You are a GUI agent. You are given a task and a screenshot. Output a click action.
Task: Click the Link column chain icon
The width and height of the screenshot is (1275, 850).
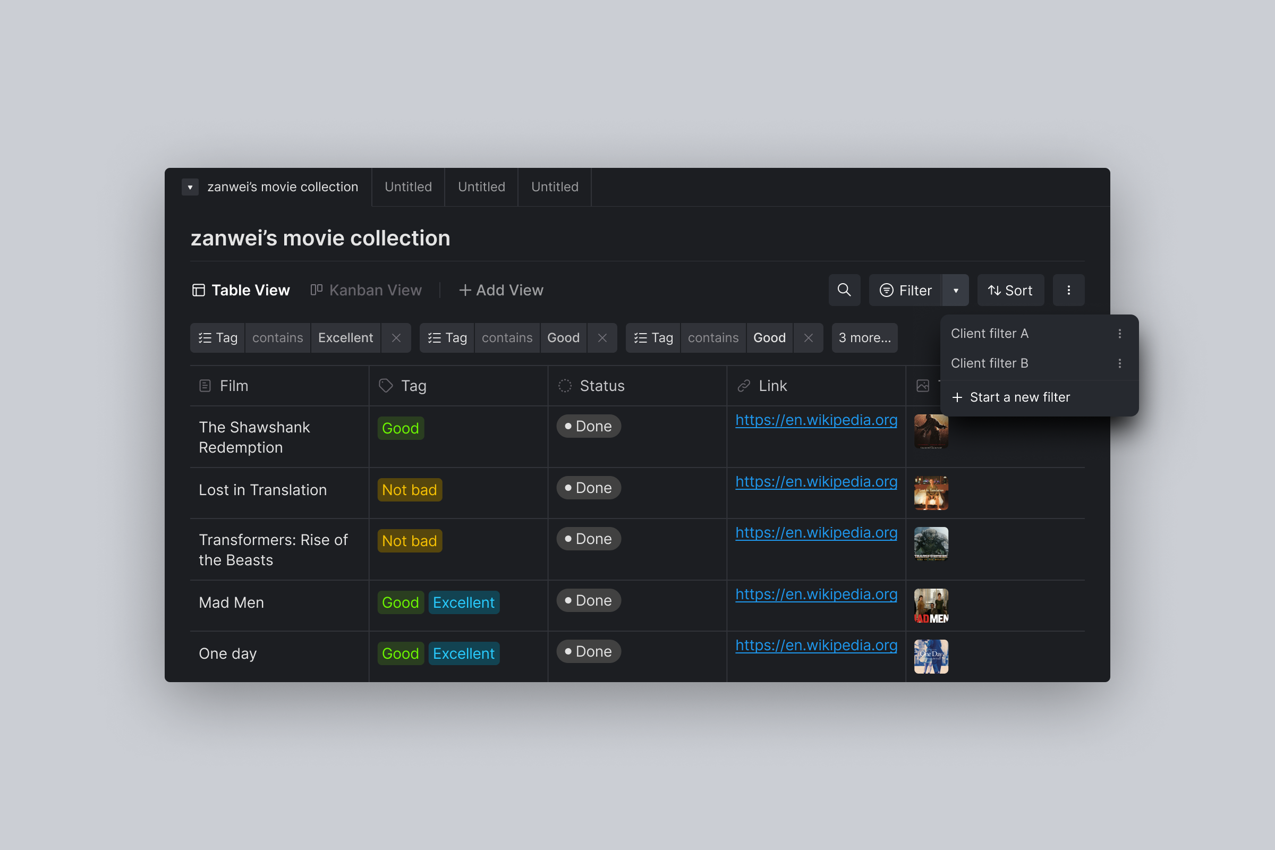(x=743, y=386)
